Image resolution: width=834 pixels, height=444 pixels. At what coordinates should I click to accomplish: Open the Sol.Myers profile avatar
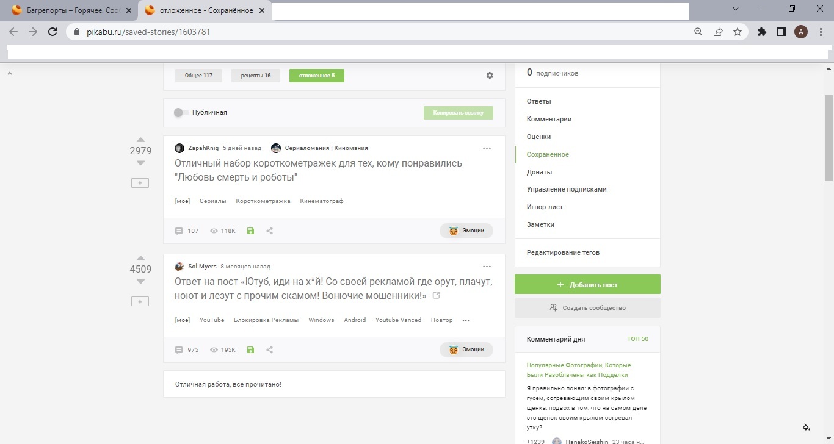[179, 267]
